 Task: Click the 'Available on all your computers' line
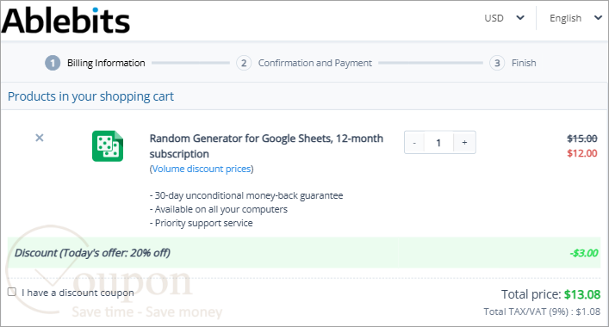219,209
